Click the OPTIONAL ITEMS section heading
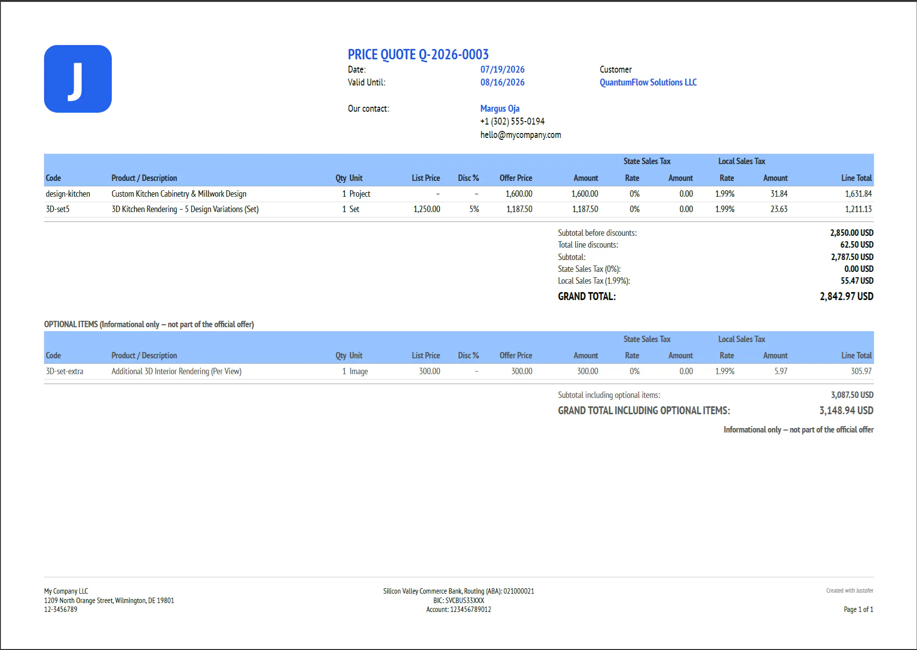Screen dimensions: 917x650 click(x=149, y=324)
